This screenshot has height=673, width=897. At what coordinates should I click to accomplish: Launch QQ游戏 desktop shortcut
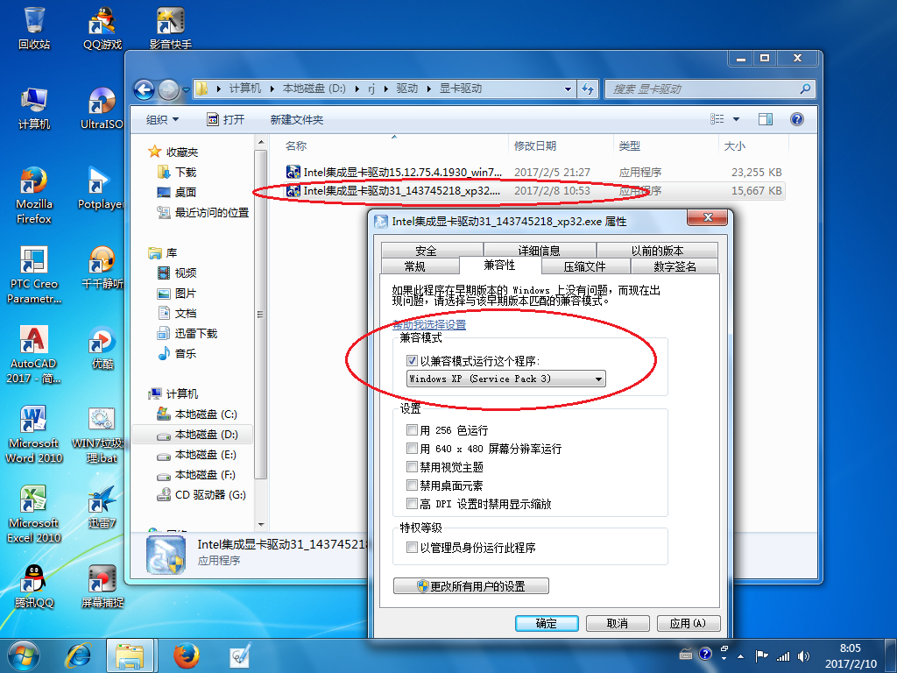pos(102,27)
